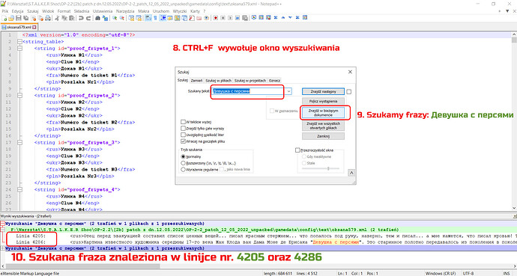This screenshot has height=276, width=517.
Task: Collapse fold marker for proof_friyets_4 line 24
Action: [x=19, y=189]
